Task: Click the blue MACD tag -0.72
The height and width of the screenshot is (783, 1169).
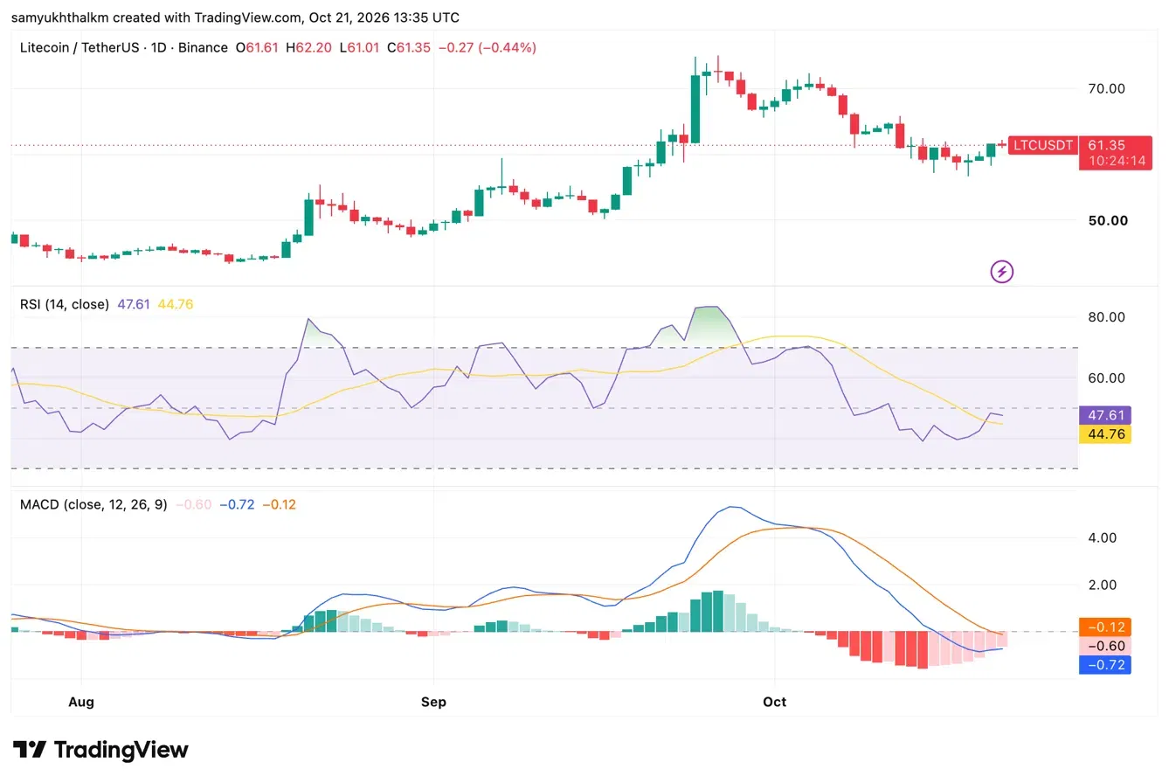Action: (1105, 665)
